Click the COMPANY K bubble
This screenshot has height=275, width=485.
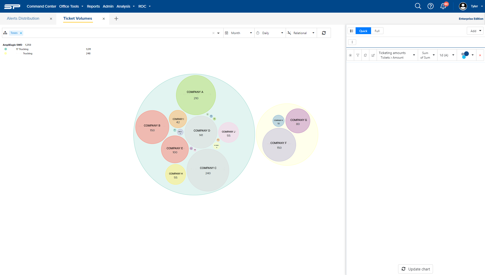278,121
